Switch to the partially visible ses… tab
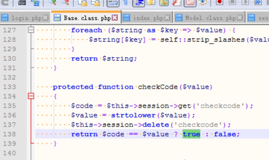 point(257,18)
